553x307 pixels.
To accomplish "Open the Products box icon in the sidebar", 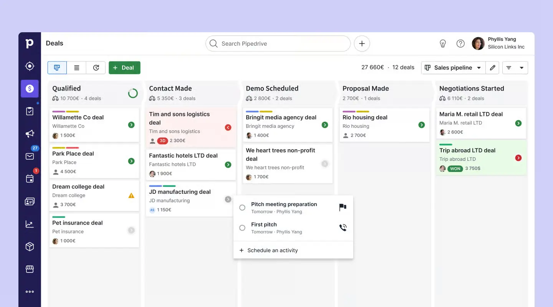I will 30,246.
